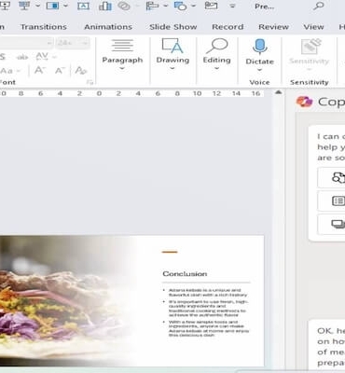This screenshot has height=373, width=345.
Task: Switch to the Review tab
Action: coord(274,27)
